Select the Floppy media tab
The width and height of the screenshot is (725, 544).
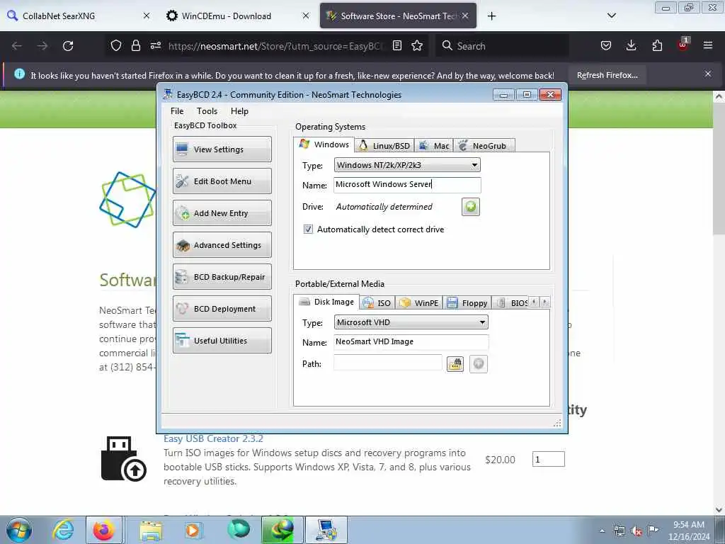coord(467,303)
